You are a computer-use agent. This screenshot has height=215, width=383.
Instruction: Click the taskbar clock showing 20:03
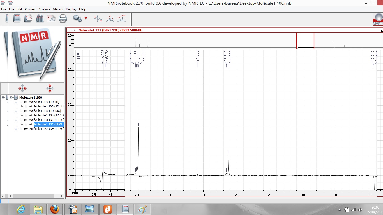(375, 207)
